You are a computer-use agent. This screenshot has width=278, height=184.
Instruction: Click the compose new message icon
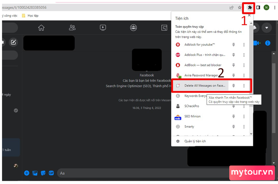13,42
